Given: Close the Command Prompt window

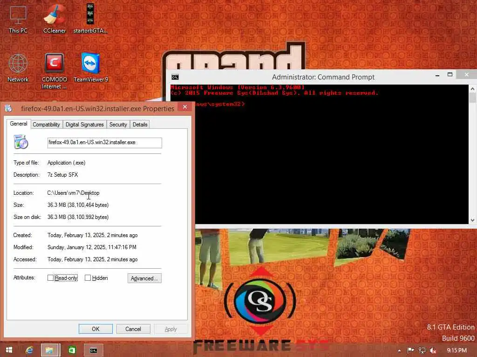Looking at the screenshot, I should pos(466,75).
